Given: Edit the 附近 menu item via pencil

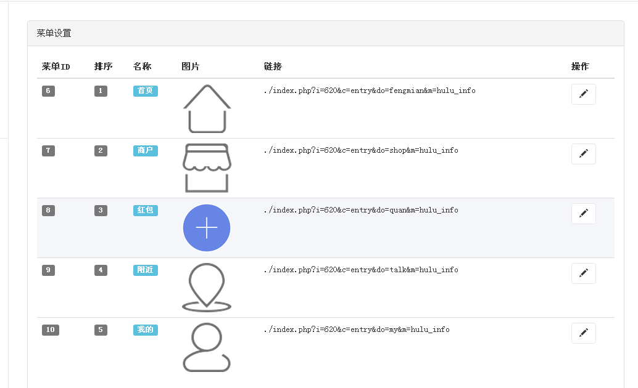Looking at the screenshot, I should coord(583,273).
